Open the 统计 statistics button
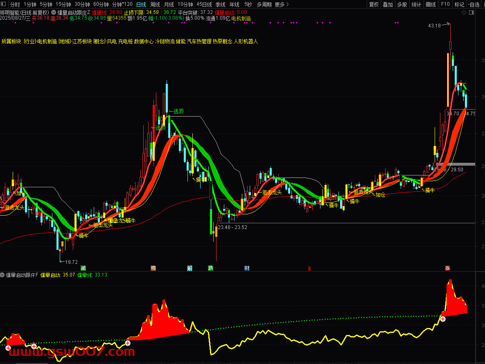Screen dimensions: 485x364 [x=416, y=4]
